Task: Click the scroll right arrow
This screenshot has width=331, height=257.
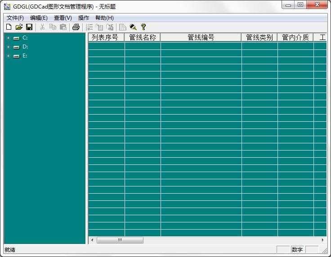Action: click(322, 240)
